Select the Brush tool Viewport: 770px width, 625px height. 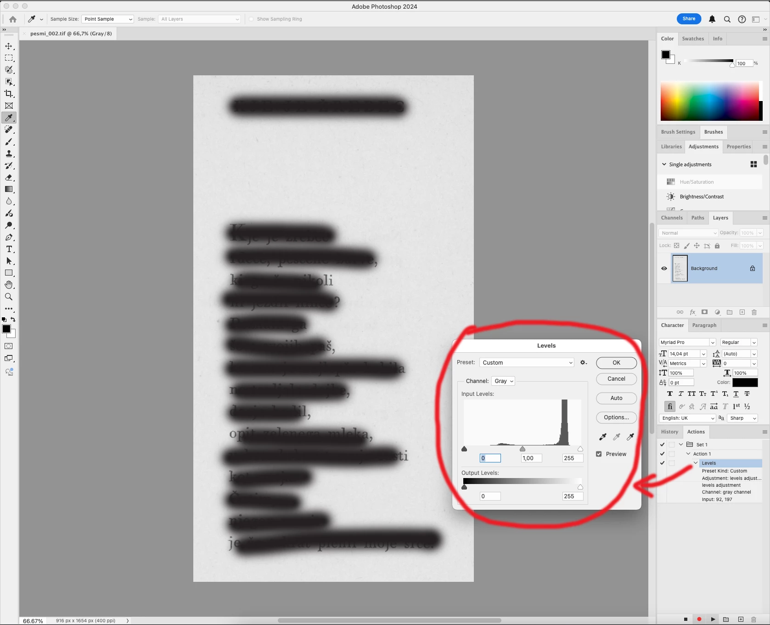(9, 141)
